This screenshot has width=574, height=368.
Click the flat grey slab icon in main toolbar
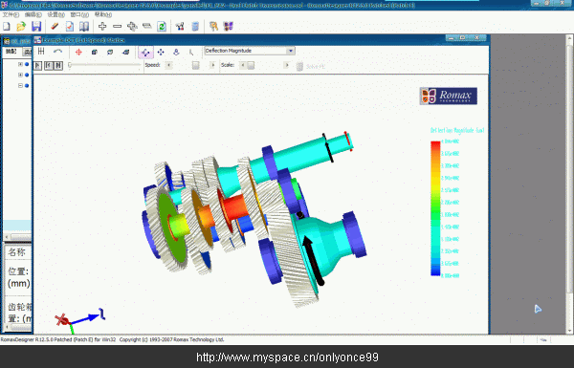[146, 26]
